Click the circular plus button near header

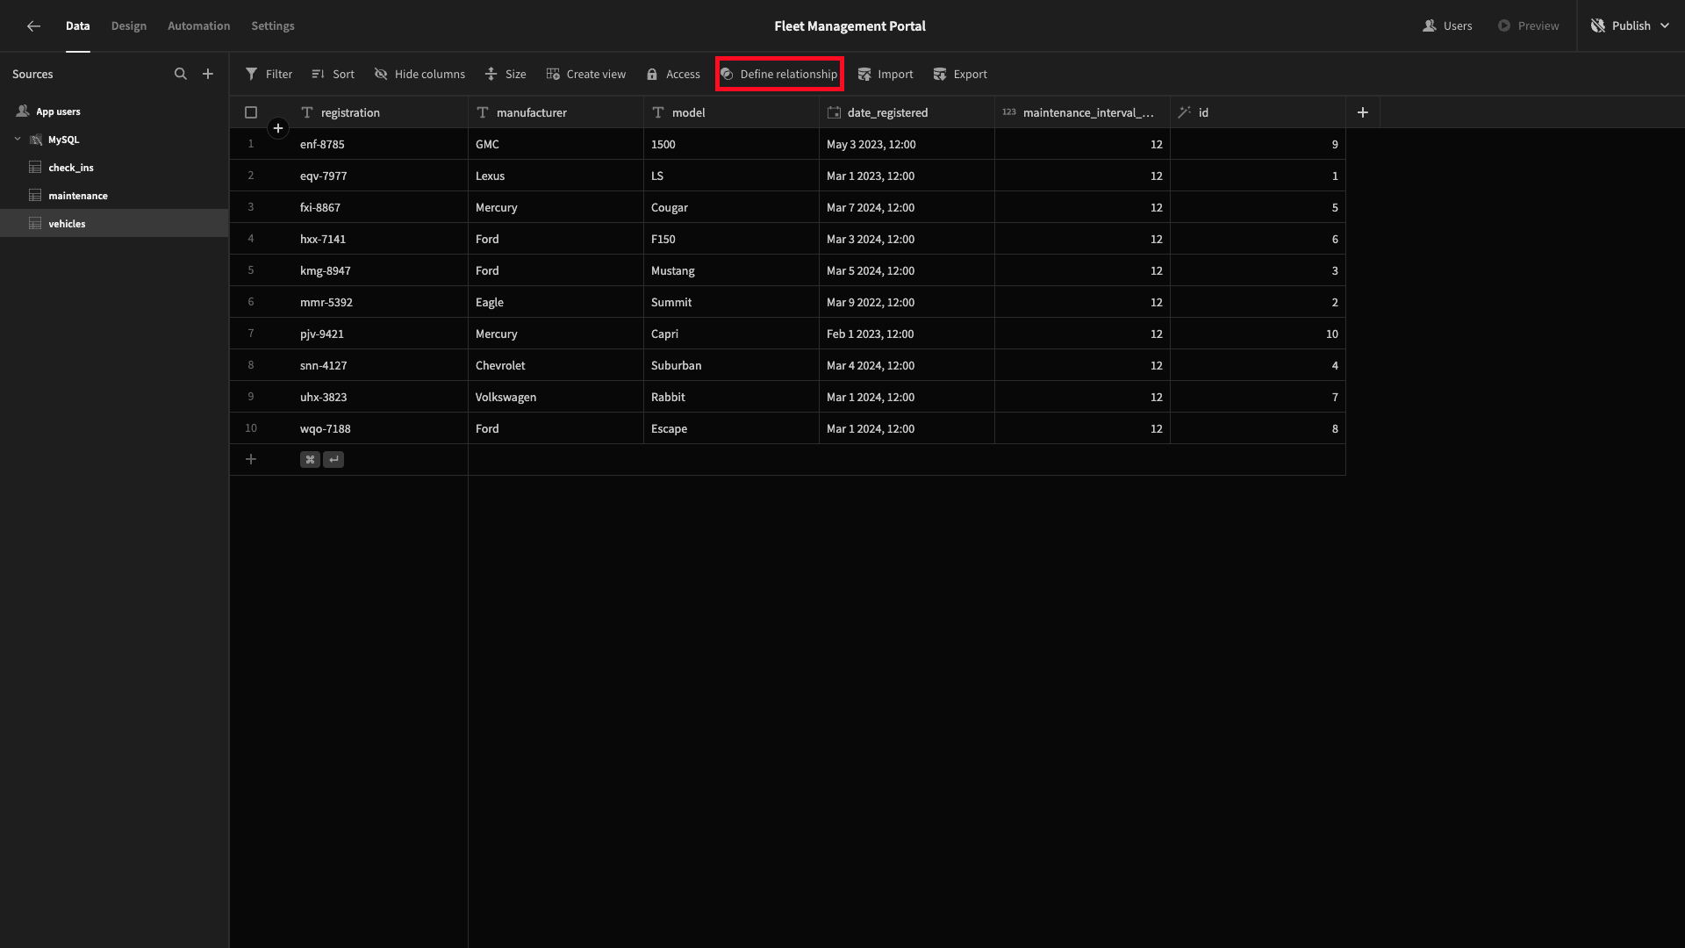point(278,129)
